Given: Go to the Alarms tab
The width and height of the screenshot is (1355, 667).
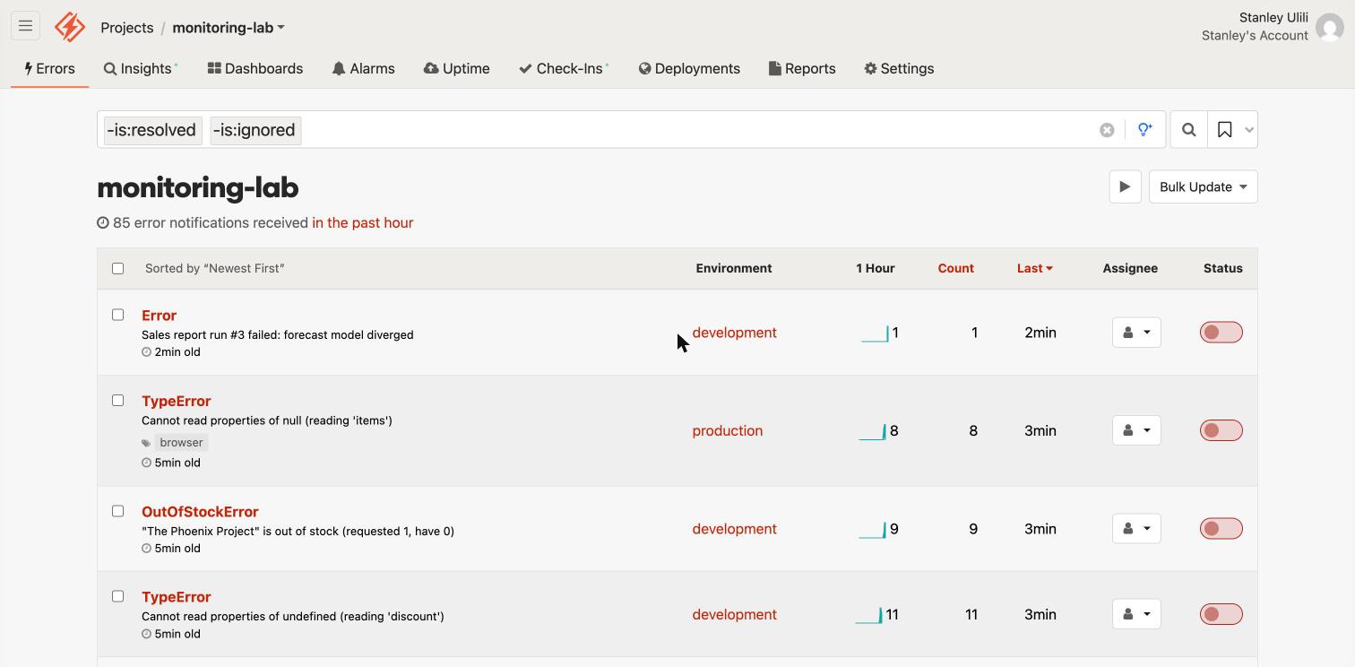Looking at the screenshot, I should click(363, 68).
